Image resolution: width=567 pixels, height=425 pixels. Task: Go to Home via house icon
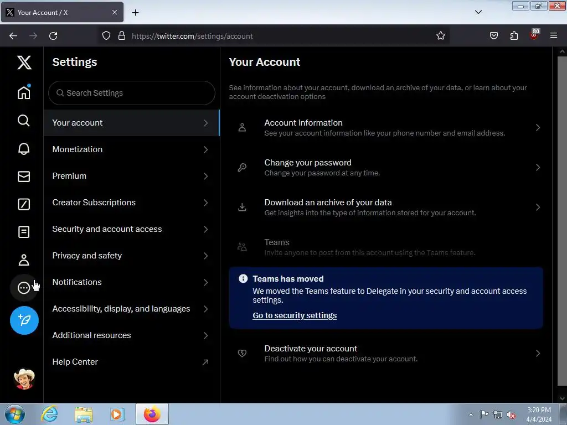click(x=24, y=92)
